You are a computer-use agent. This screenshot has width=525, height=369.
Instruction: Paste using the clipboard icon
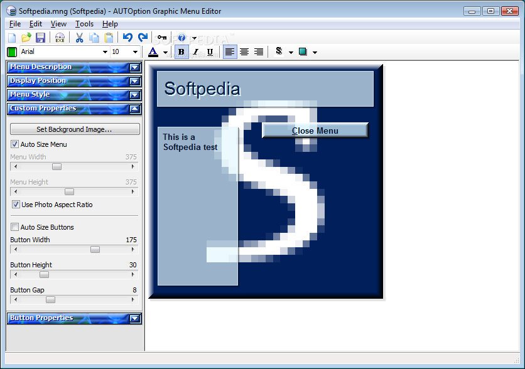109,38
